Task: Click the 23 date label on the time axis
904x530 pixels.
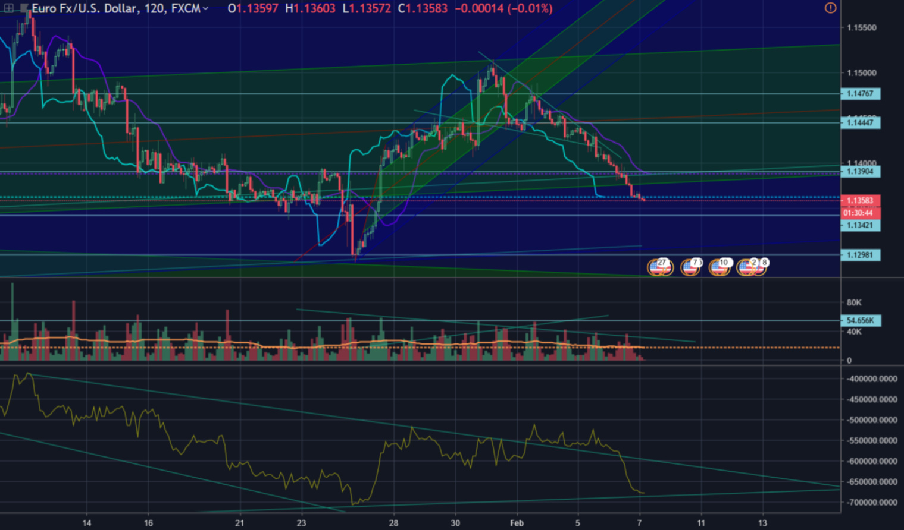Action: (x=301, y=523)
